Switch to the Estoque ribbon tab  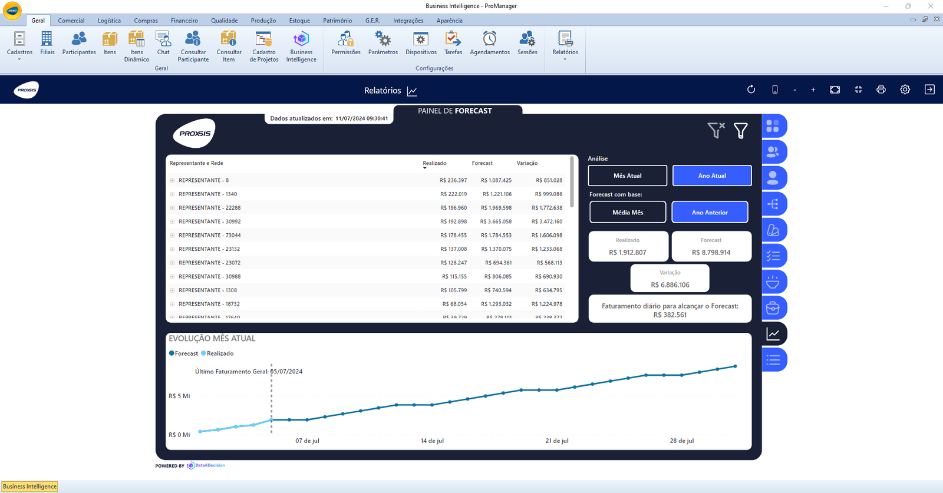tap(299, 21)
